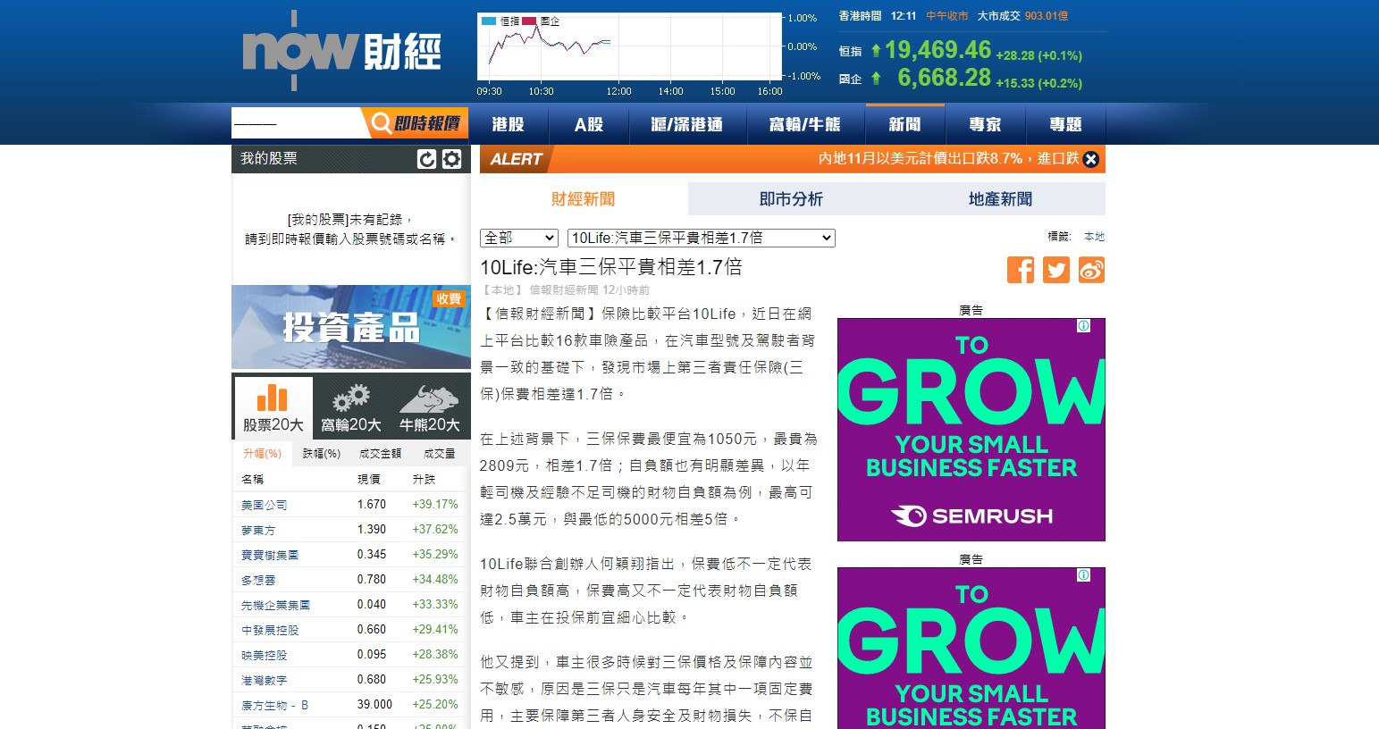The height and width of the screenshot is (729, 1379).
Task: Click the first Semrush GROW advertisement
Action: pos(971,430)
